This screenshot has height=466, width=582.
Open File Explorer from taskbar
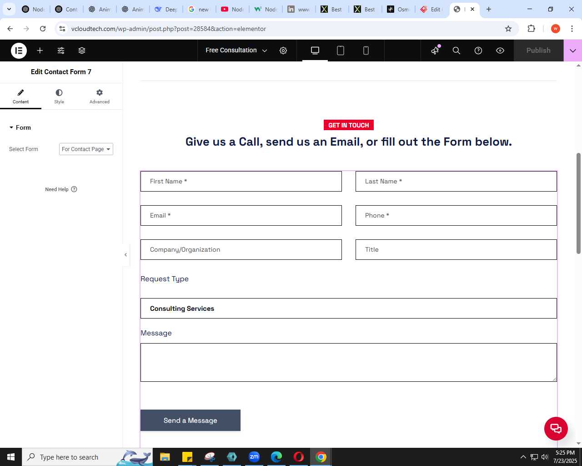165,457
